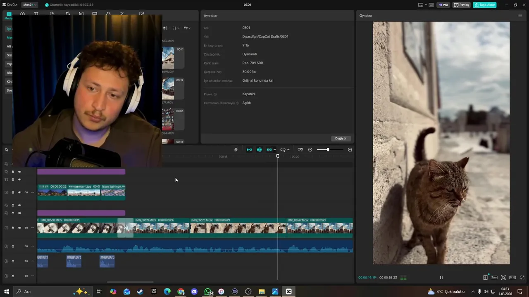Open the player zoom-scan icon

coord(503,278)
